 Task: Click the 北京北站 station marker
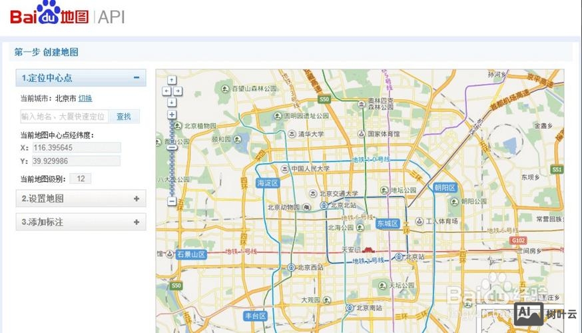tap(324, 205)
